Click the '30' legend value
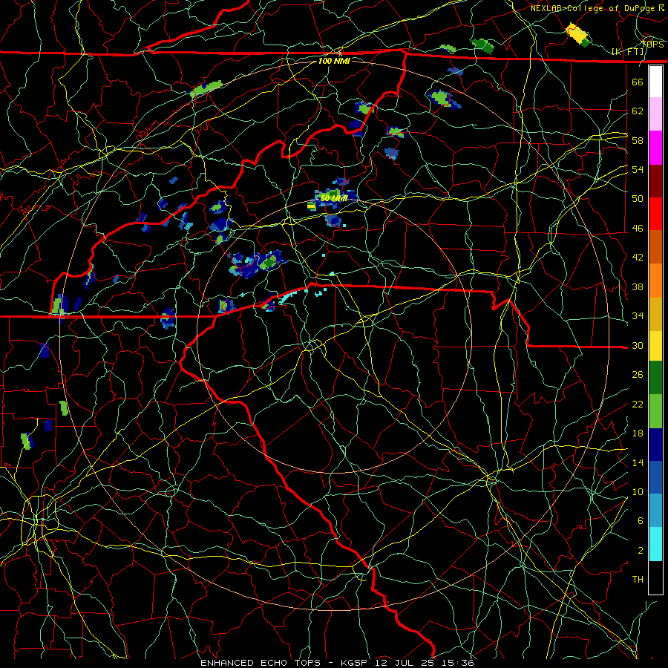This screenshot has width=668, height=668. [x=638, y=345]
